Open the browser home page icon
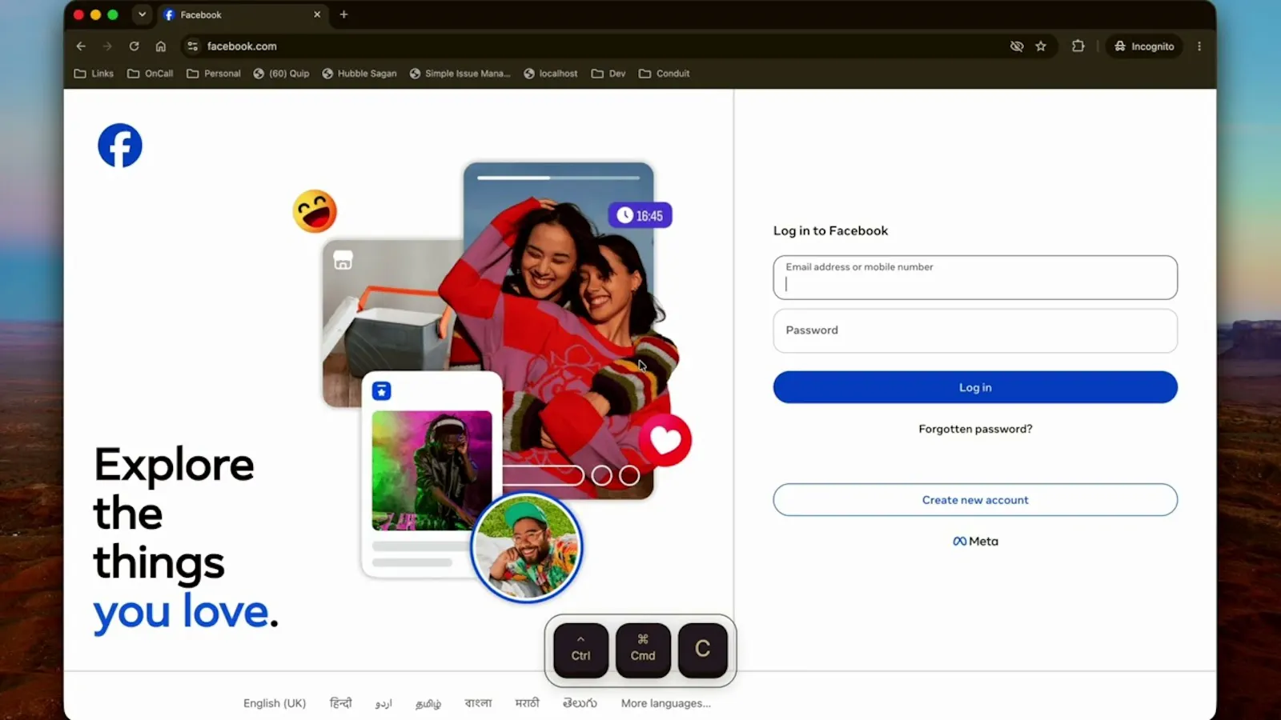1281x720 pixels. [161, 46]
